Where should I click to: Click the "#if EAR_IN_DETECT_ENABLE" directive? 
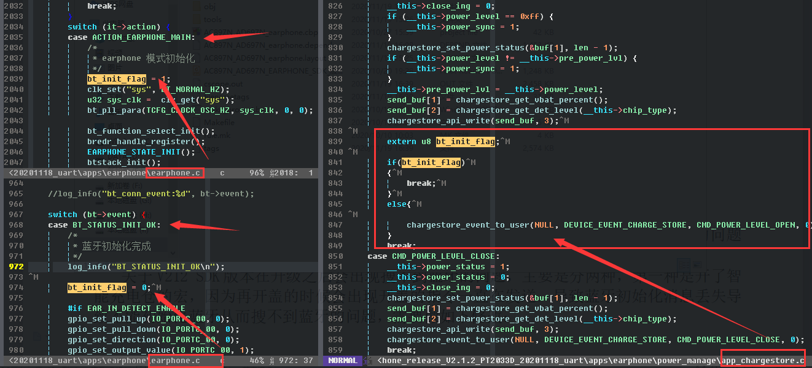[127, 309]
